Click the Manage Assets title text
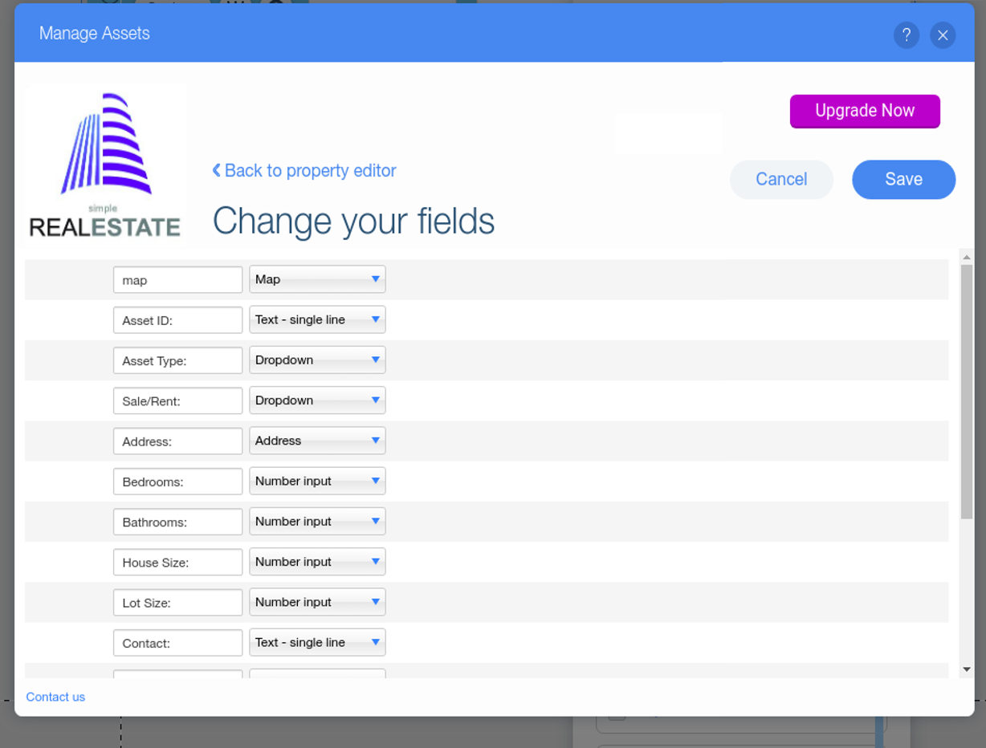This screenshot has width=986, height=748. click(95, 34)
